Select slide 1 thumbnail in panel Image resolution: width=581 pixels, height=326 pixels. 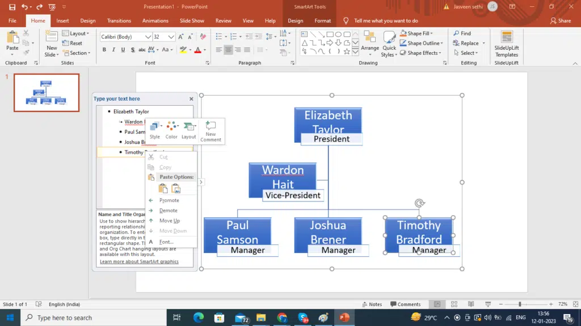47,92
